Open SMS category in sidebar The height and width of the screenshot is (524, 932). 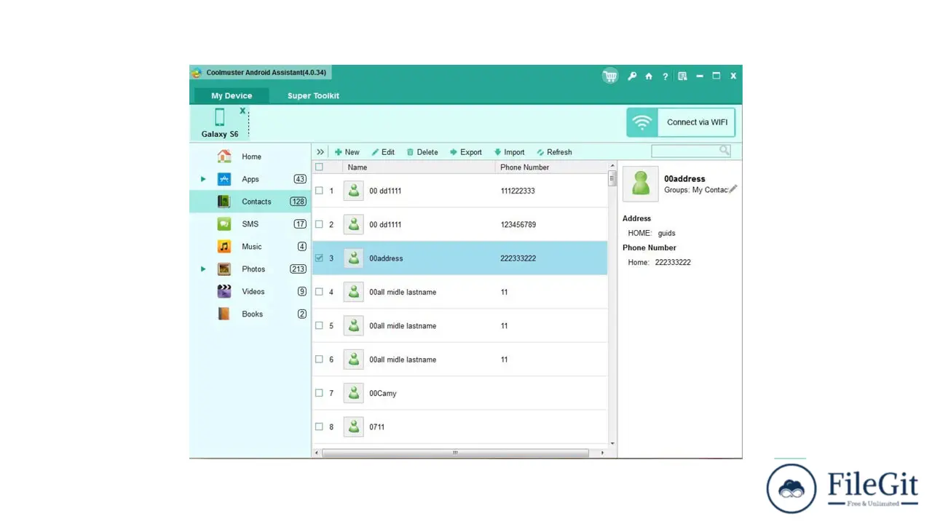(x=250, y=224)
